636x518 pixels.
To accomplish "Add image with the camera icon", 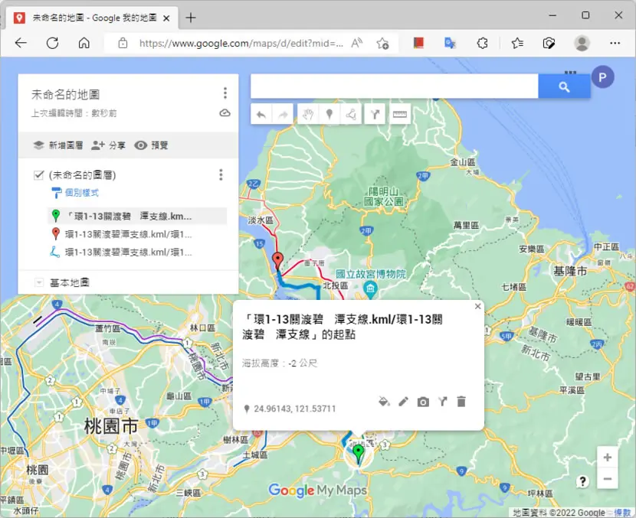I will [423, 402].
